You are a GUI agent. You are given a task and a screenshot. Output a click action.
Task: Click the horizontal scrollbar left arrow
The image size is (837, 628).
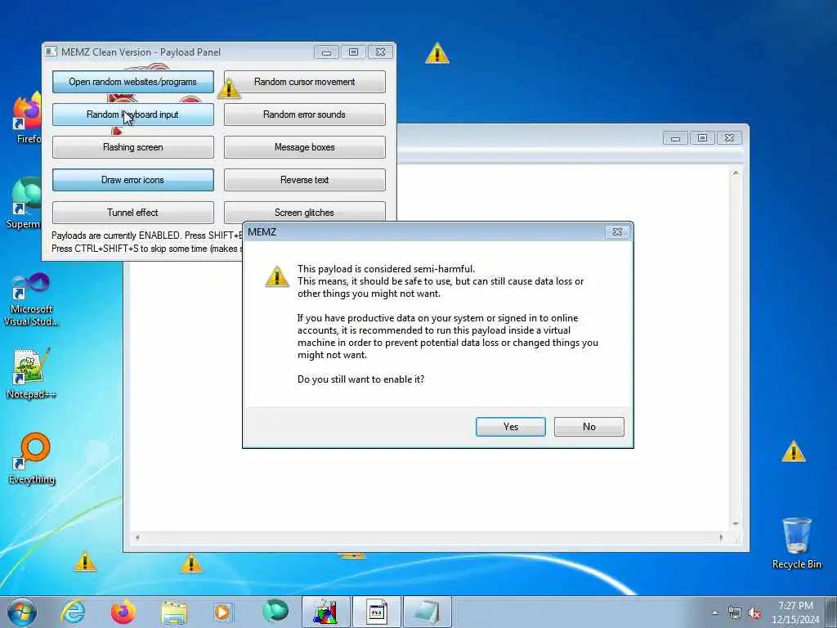pyautogui.click(x=137, y=537)
